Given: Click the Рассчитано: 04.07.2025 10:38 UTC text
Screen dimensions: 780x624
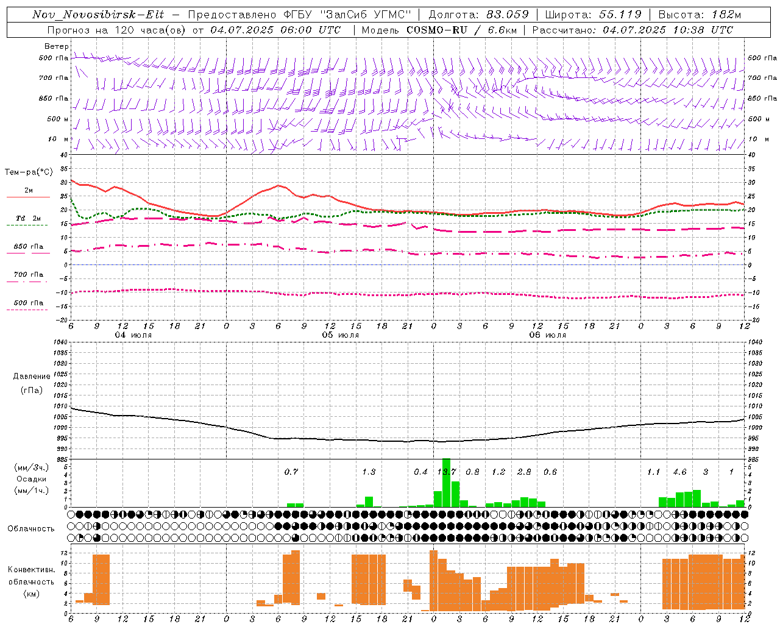Looking at the screenshot, I should coord(633,30).
